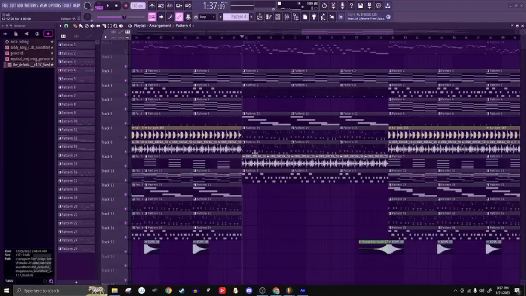The width and height of the screenshot is (526, 296).
Task: Select the Slip tool in playlist toolbar
Action: [98, 26]
